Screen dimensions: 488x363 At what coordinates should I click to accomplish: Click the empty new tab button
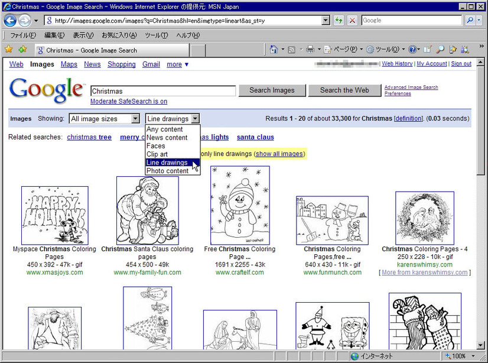tap(198, 50)
